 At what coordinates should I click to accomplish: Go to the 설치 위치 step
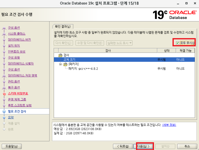(x=14, y=46)
